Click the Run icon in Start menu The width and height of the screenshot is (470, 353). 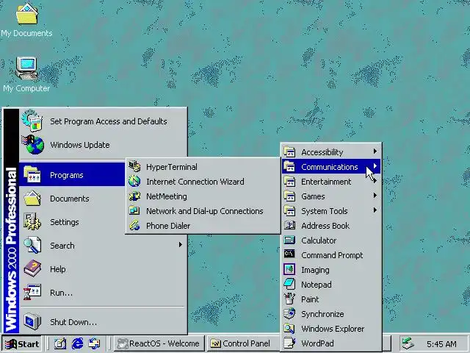pyautogui.click(x=32, y=292)
